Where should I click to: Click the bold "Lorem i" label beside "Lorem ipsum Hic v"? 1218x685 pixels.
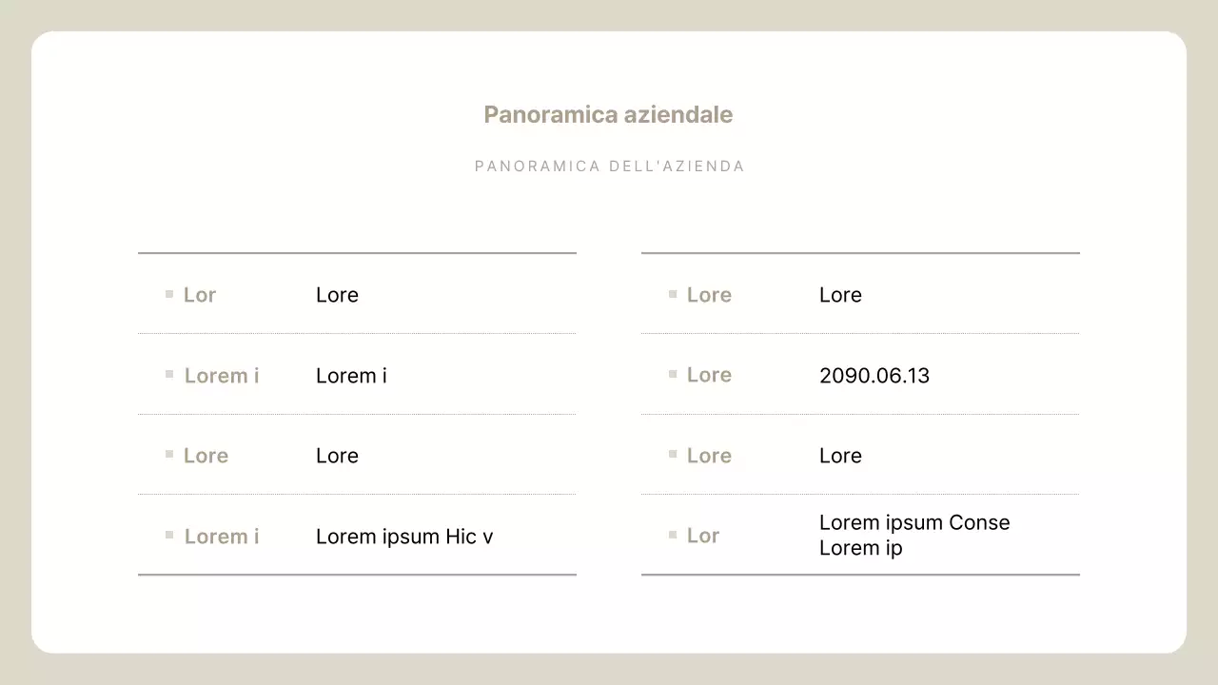tap(222, 537)
